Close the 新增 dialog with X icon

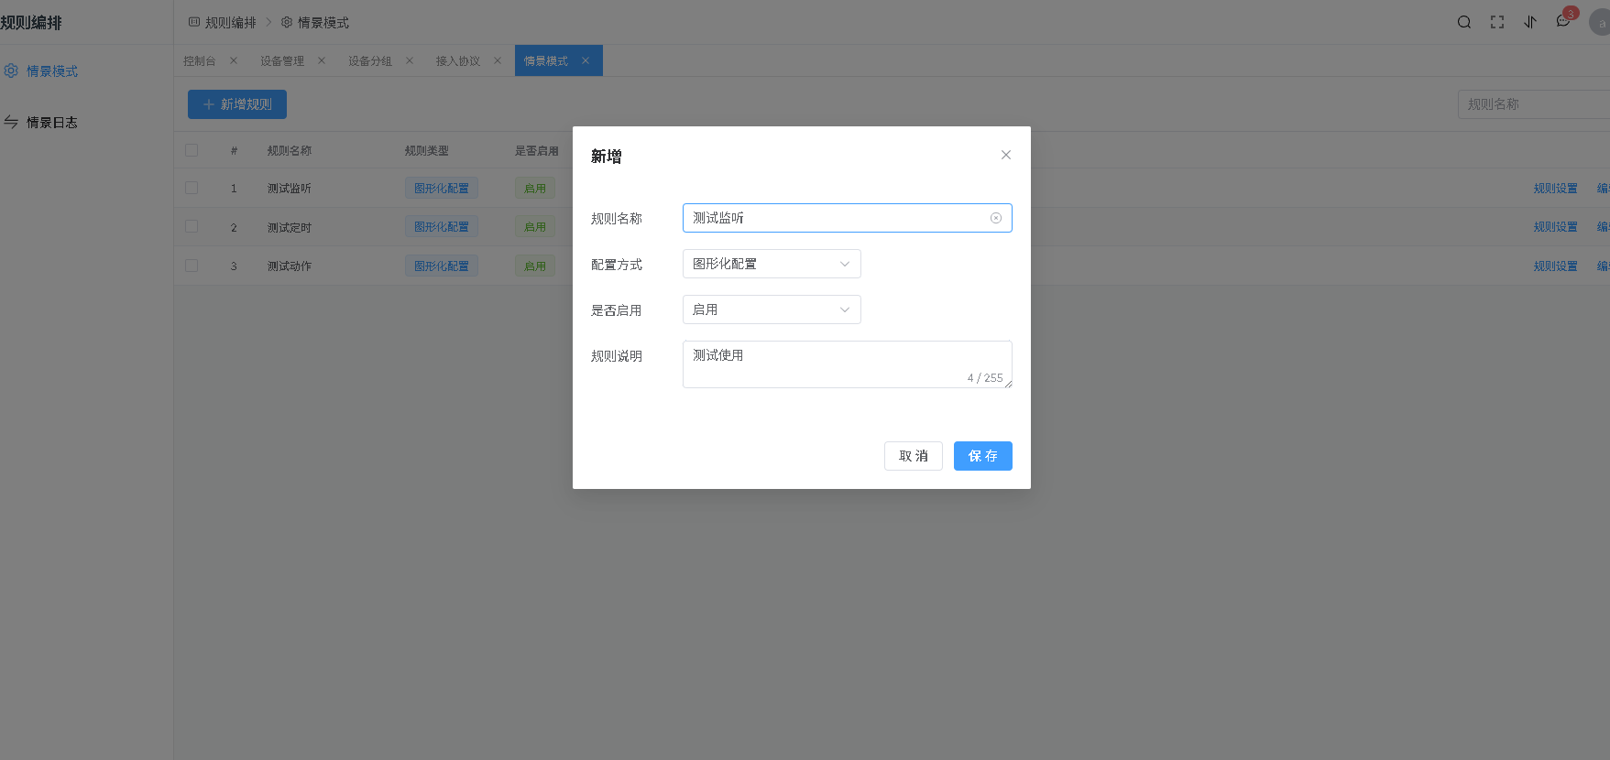pyautogui.click(x=1006, y=155)
